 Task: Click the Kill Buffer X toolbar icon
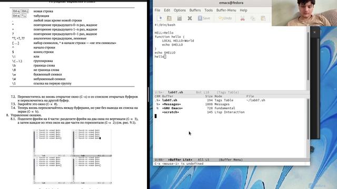[190, 18]
